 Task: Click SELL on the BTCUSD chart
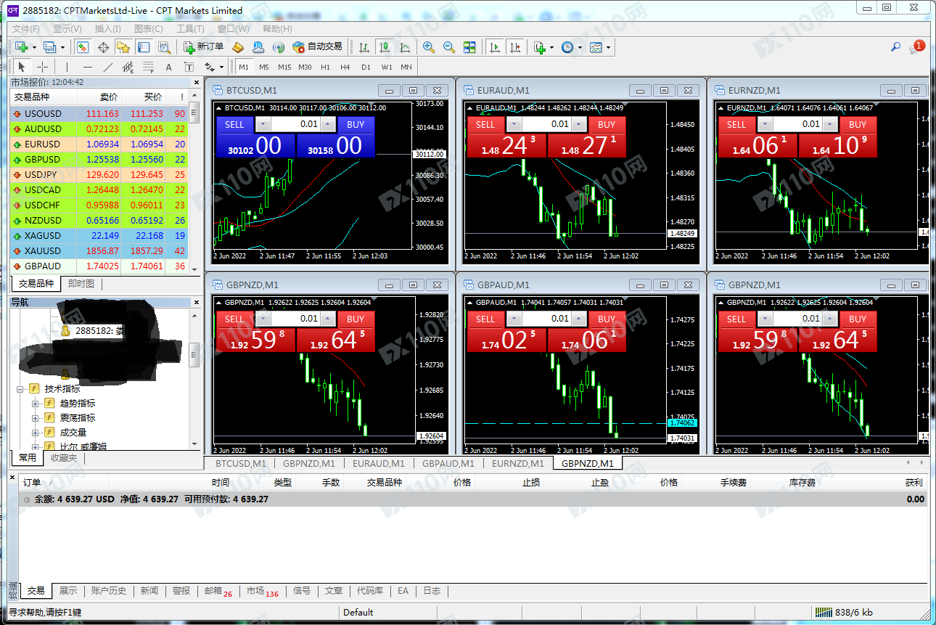pos(234,125)
